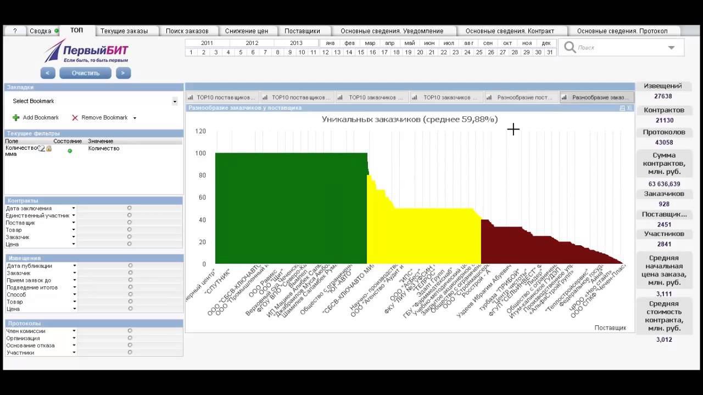Image resolution: width=703 pixels, height=395 pixels.
Task: Click the green plus Add Bookmark icon
Action: click(x=16, y=117)
